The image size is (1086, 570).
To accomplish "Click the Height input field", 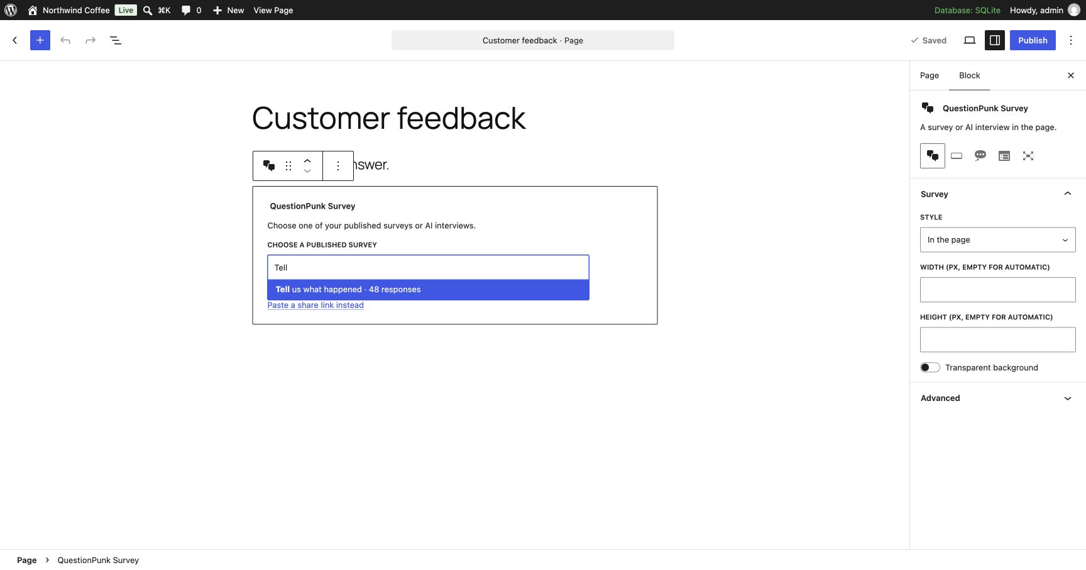I will pos(998,340).
